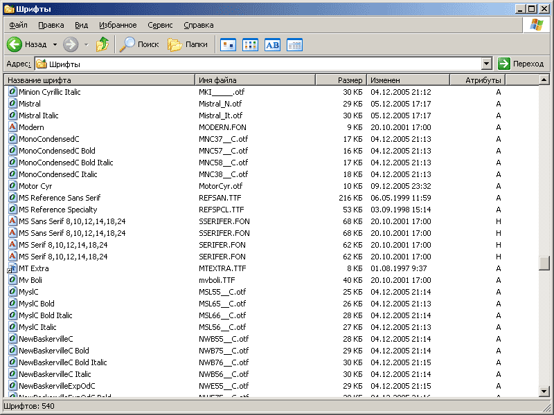Switch to Details view icon
Viewport: 554px width, 415px height.
coord(294,45)
